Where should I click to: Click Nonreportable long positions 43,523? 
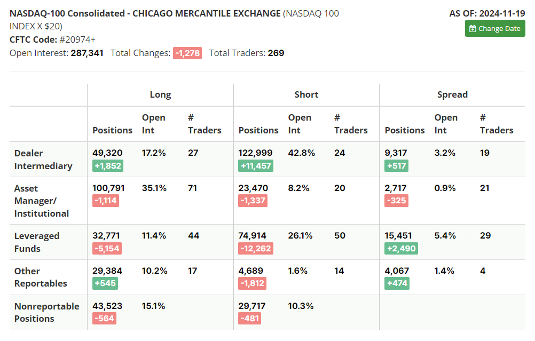point(107,306)
